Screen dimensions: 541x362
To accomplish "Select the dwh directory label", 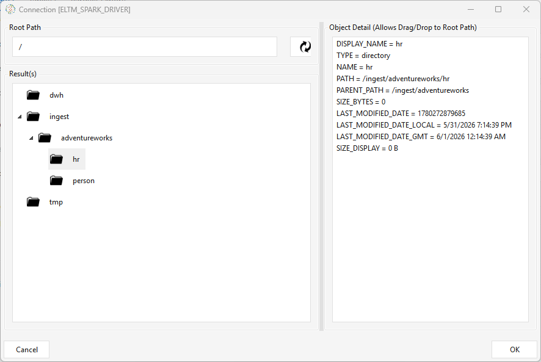I will pos(56,95).
